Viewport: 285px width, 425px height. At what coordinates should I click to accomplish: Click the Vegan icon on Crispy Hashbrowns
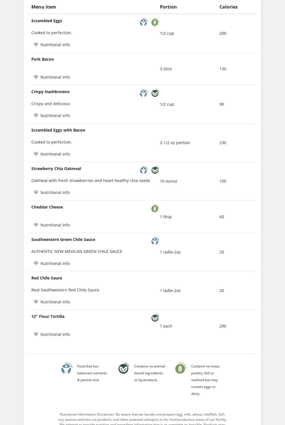click(155, 93)
